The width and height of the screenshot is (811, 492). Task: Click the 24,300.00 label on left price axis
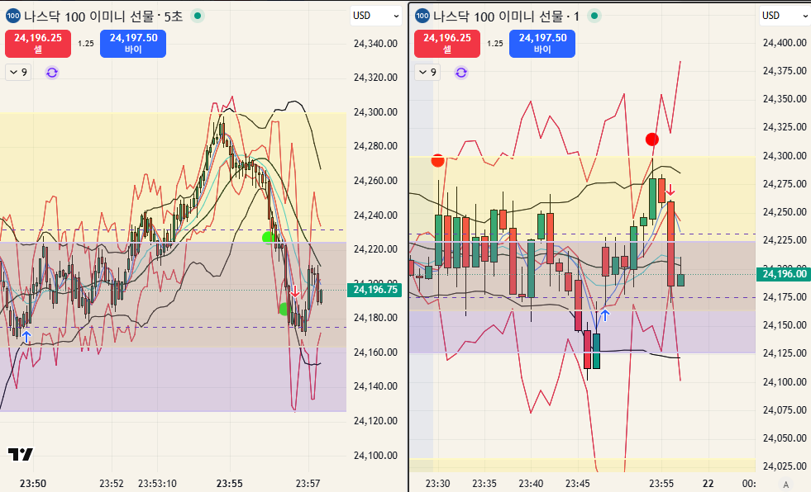pos(375,112)
